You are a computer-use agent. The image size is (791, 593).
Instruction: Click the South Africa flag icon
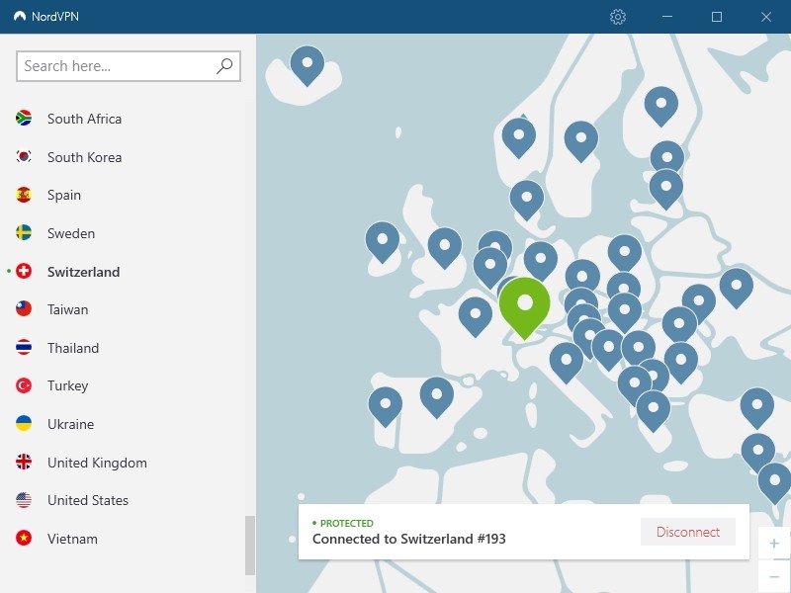24,118
